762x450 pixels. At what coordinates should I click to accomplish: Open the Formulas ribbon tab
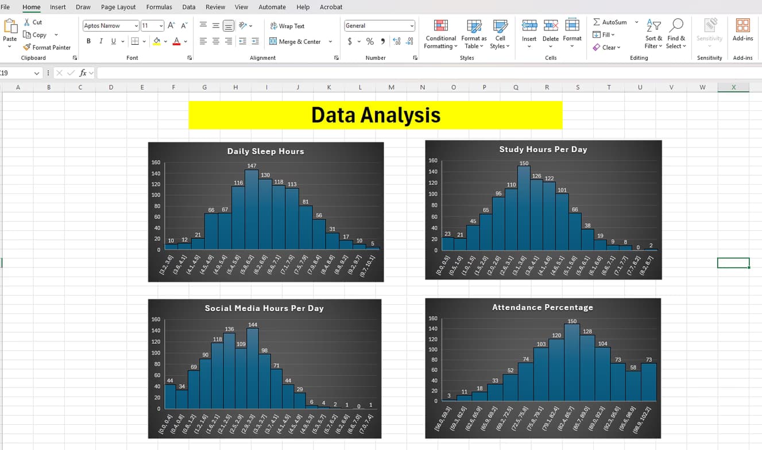coord(159,7)
